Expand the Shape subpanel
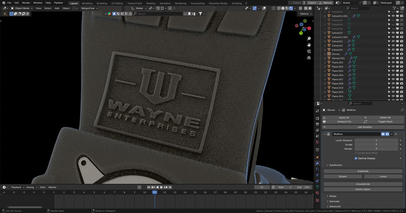The height and width of the screenshot is (213, 406). point(328,196)
